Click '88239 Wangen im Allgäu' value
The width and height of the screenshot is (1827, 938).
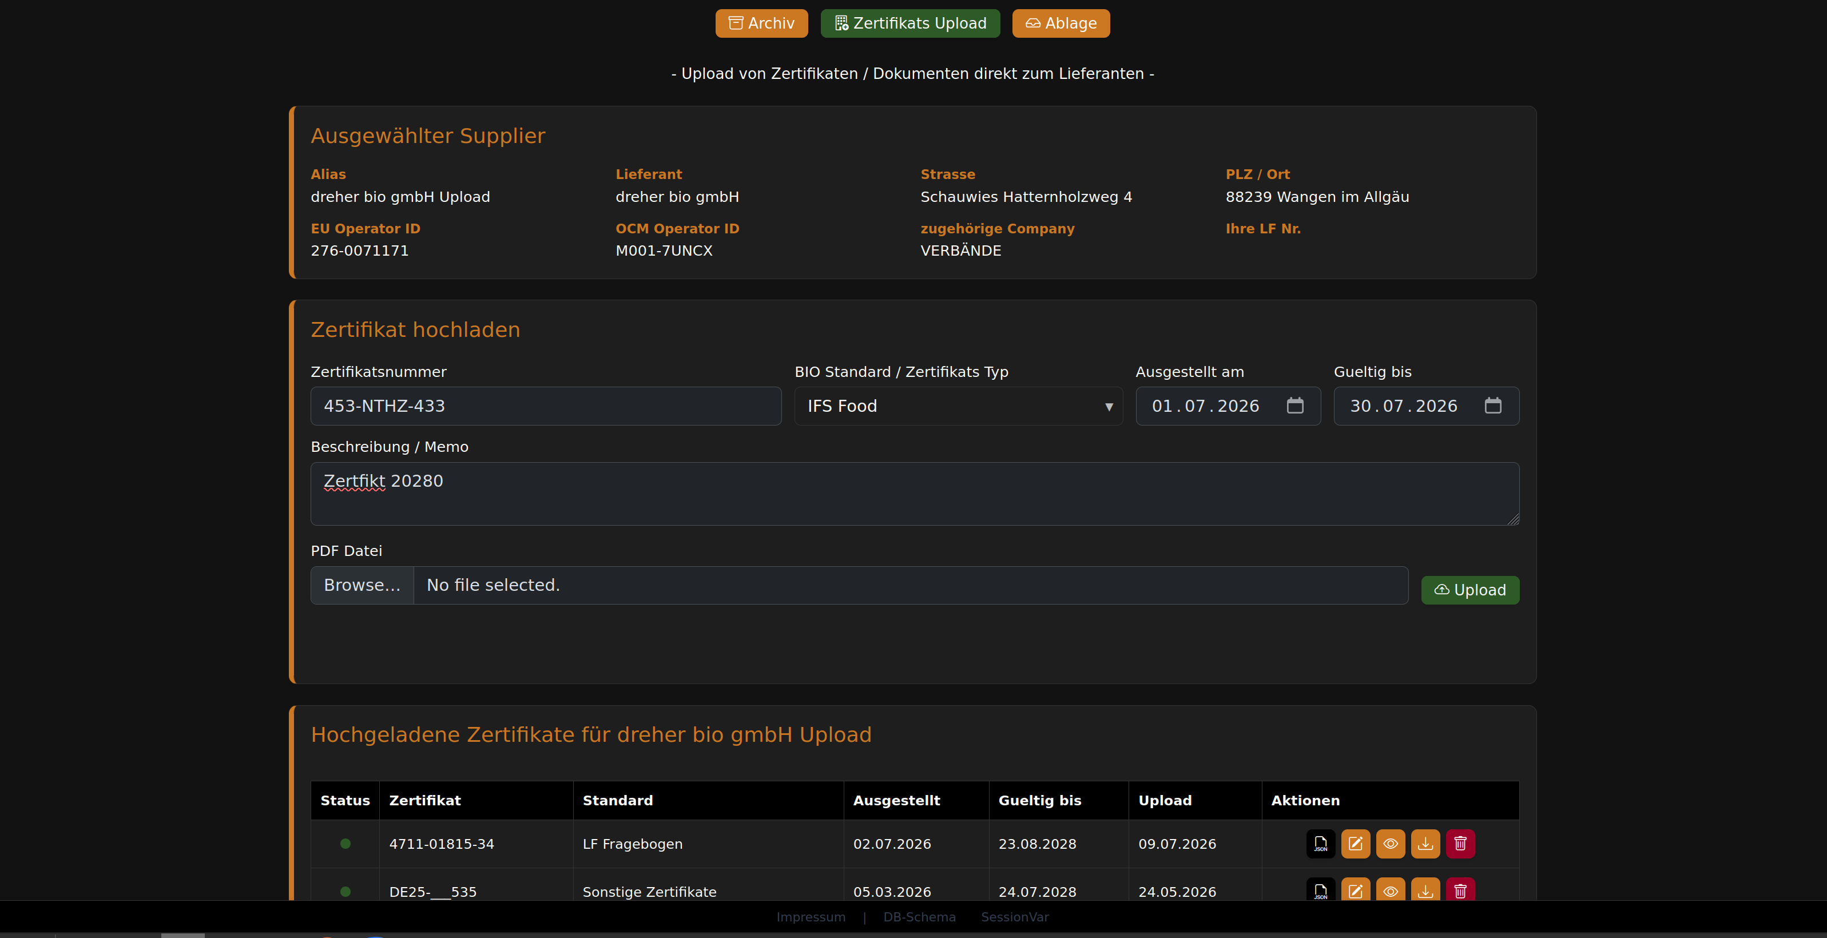coord(1317,196)
